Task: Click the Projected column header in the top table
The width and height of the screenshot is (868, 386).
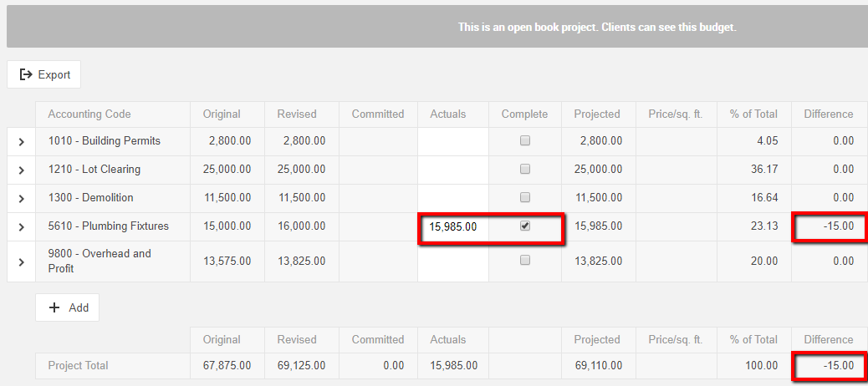Action: [x=597, y=114]
